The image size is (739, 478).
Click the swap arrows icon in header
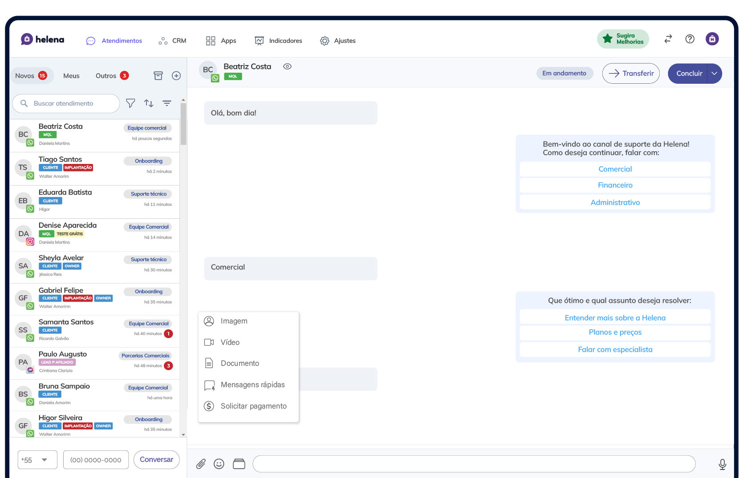668,39
